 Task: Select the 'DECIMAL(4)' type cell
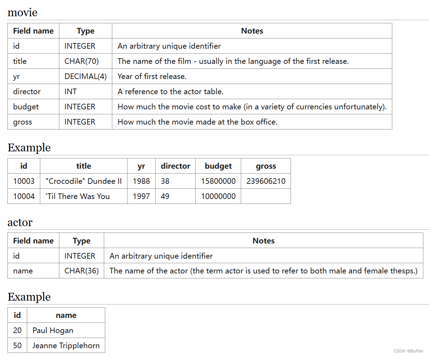point(85,76)
